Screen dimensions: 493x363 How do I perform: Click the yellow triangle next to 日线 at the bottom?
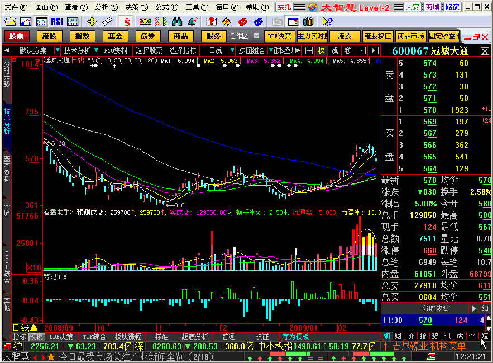(34, 328)
